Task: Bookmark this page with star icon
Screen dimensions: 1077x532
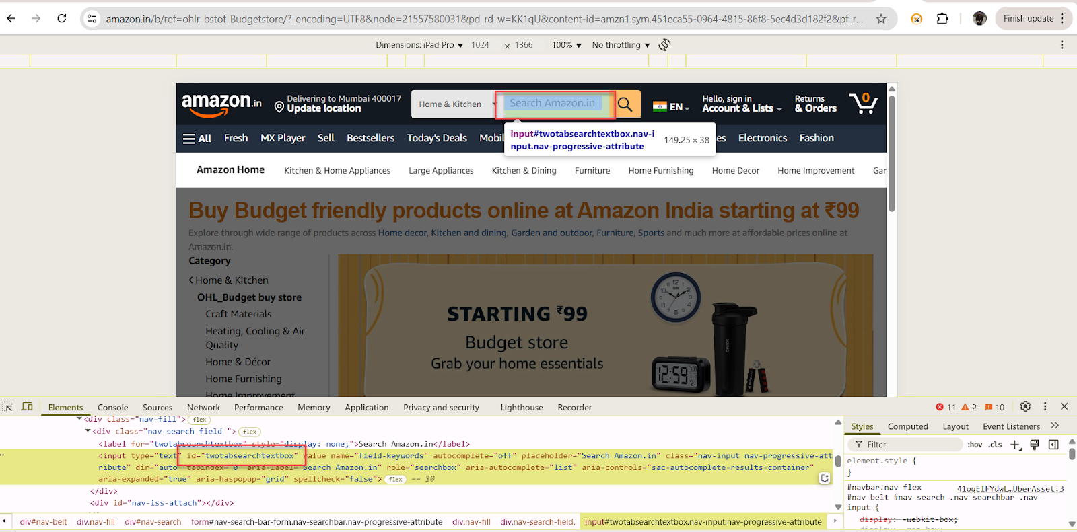Action: [x=881, y=19]
